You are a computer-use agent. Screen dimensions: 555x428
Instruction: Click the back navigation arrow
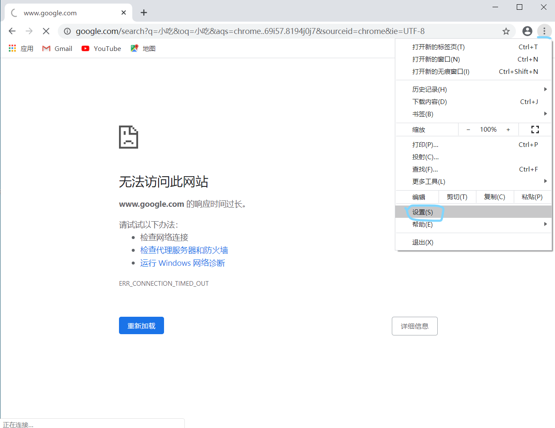(x=12, y=31)
